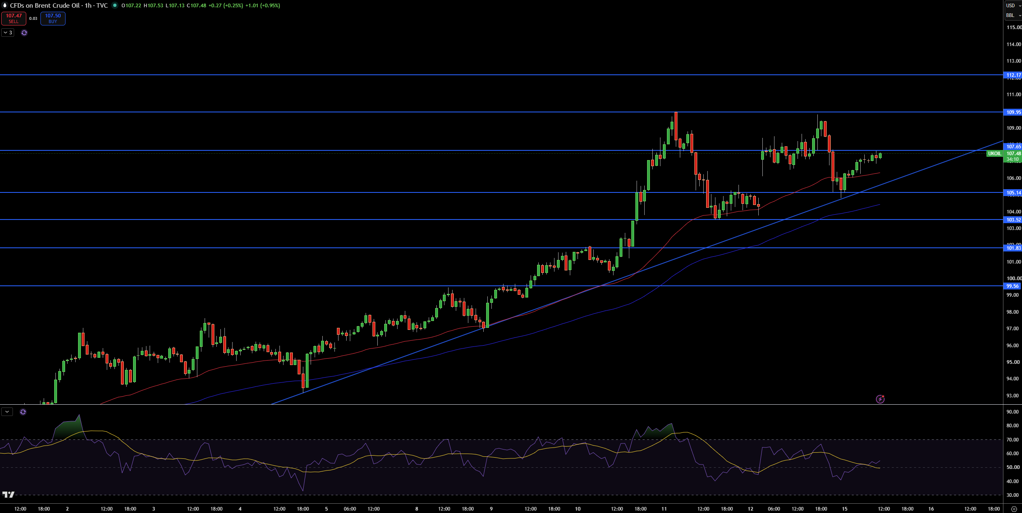Click the TradingView logo in bottom left
This screenshot has width=1022, height=513.
point(8,494)
